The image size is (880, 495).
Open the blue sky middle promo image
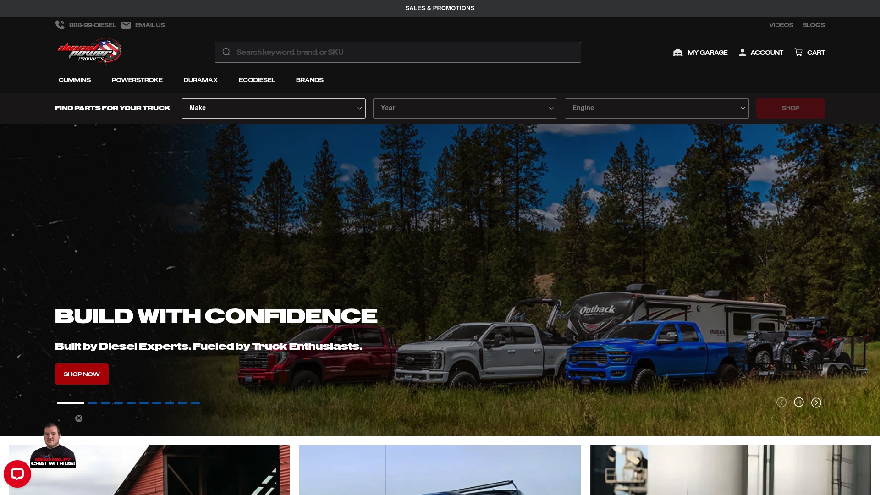point(440,470)
